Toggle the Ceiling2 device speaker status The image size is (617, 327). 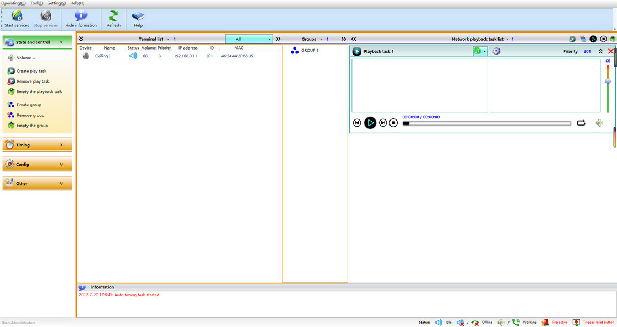[x=132, y=56]
